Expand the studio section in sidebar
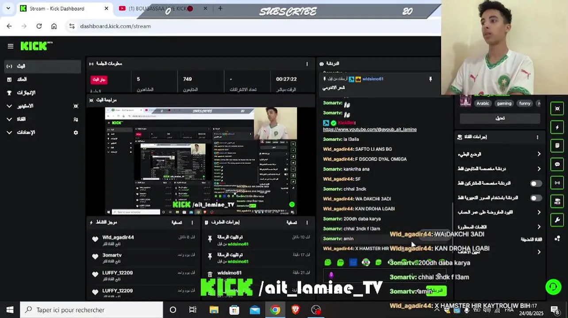Viewport: 568px width, 318px height. [x=9, y=106]
